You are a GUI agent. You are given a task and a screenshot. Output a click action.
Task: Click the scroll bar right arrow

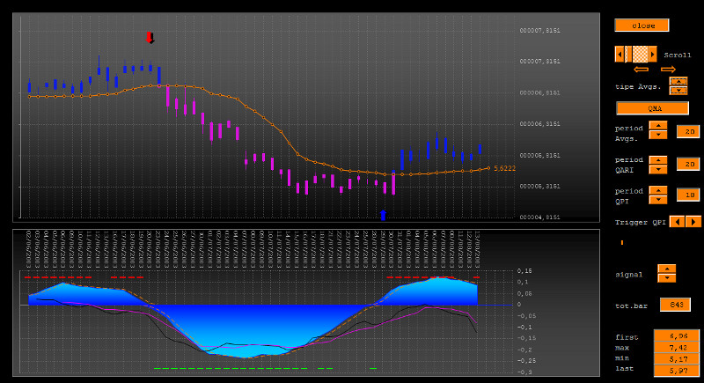tap(653, 55)
